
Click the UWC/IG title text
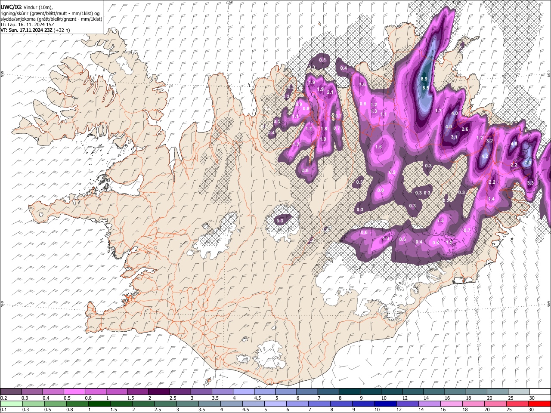pyautogui.click(x=10, y=7)
